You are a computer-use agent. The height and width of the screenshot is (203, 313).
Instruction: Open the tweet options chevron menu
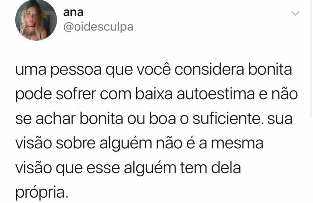pyautogui.click(x=295, y=14)
